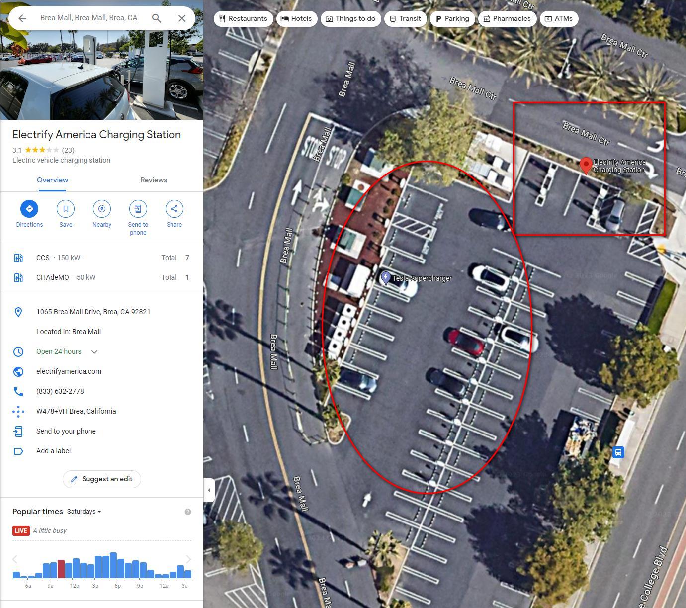
Task: Copy plus code W478+VH Brea, California
Action: click(x=76, y=411)
